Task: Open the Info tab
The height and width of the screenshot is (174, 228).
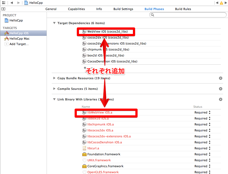Action: [x=99, y=9]
